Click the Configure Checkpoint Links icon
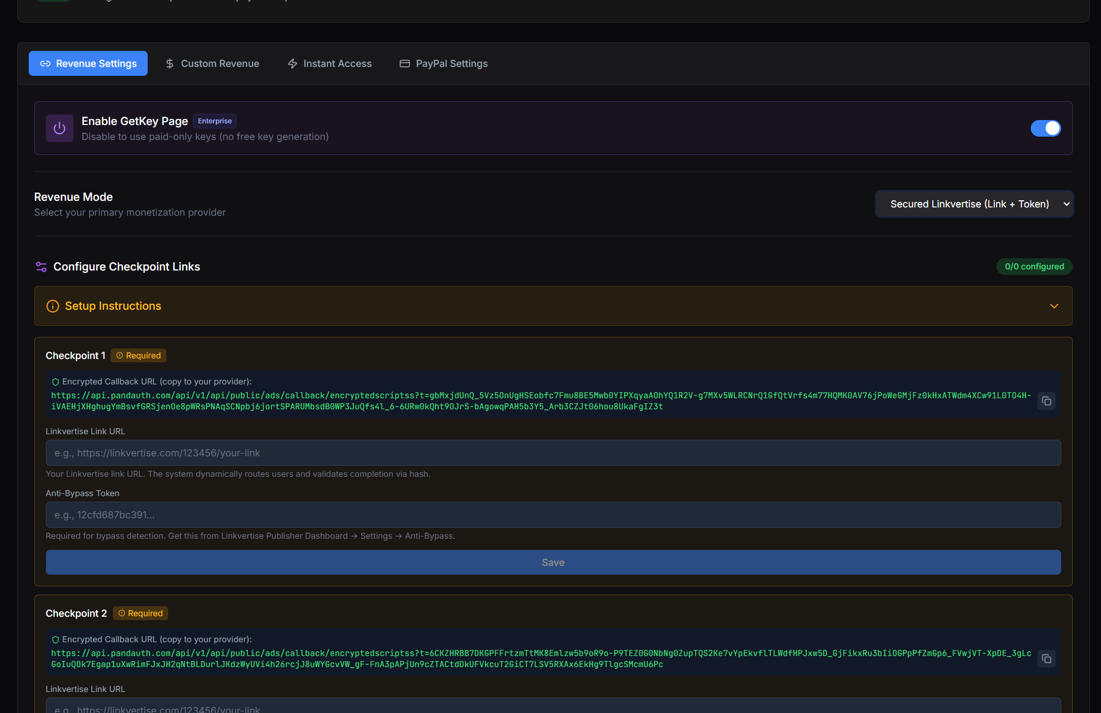 point(41,267)
